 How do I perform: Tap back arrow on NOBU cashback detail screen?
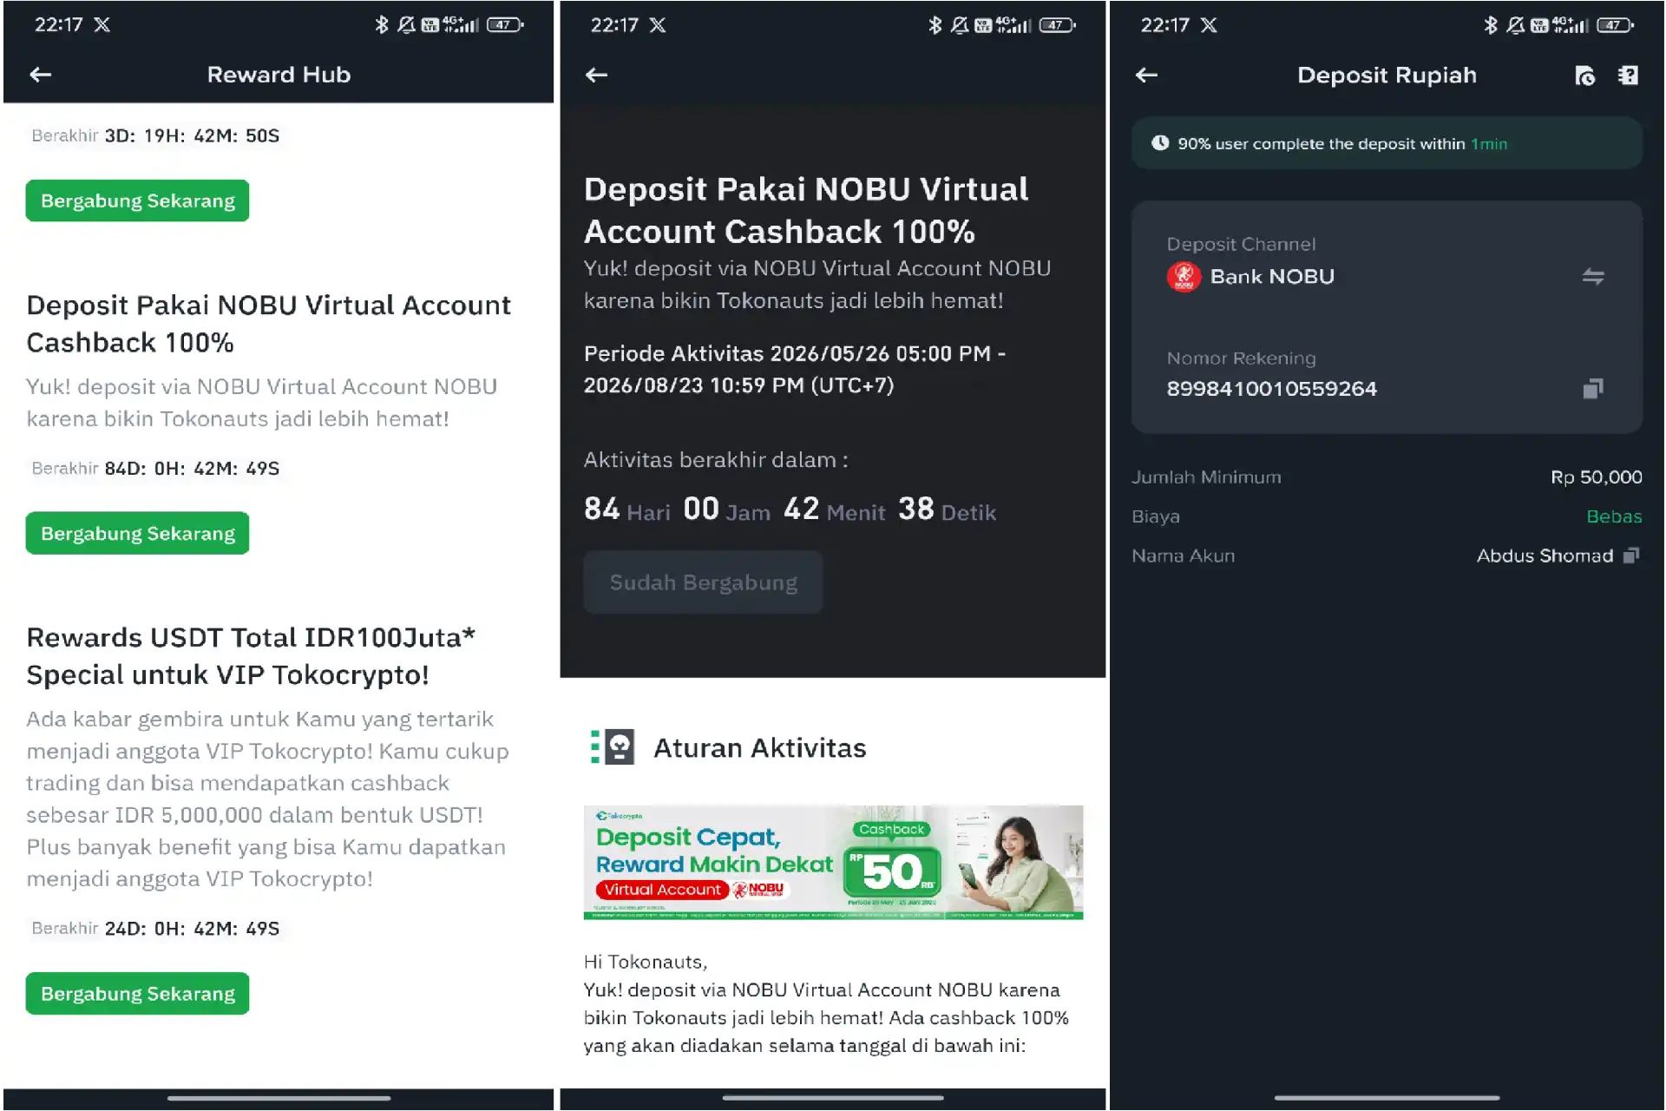point(596,75)
